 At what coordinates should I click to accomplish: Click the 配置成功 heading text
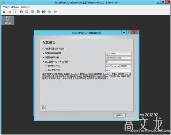click(x=49, y=42)
